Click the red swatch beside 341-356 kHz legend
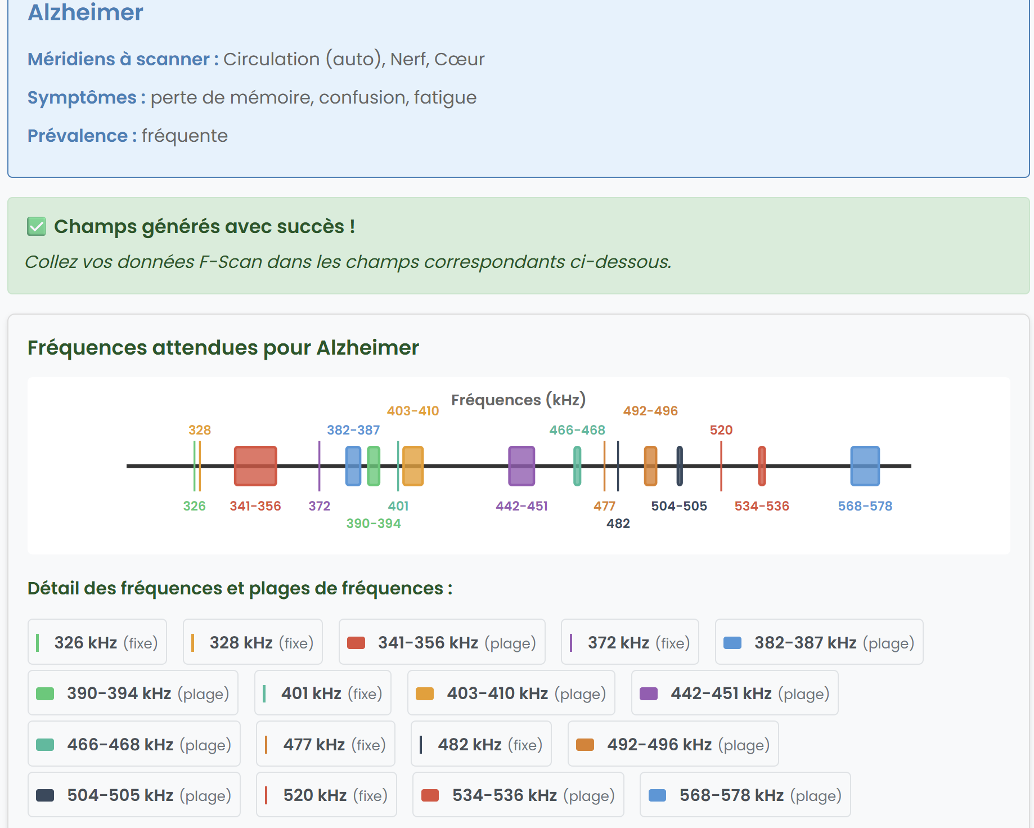1034x828 pixels. [356, 643]
